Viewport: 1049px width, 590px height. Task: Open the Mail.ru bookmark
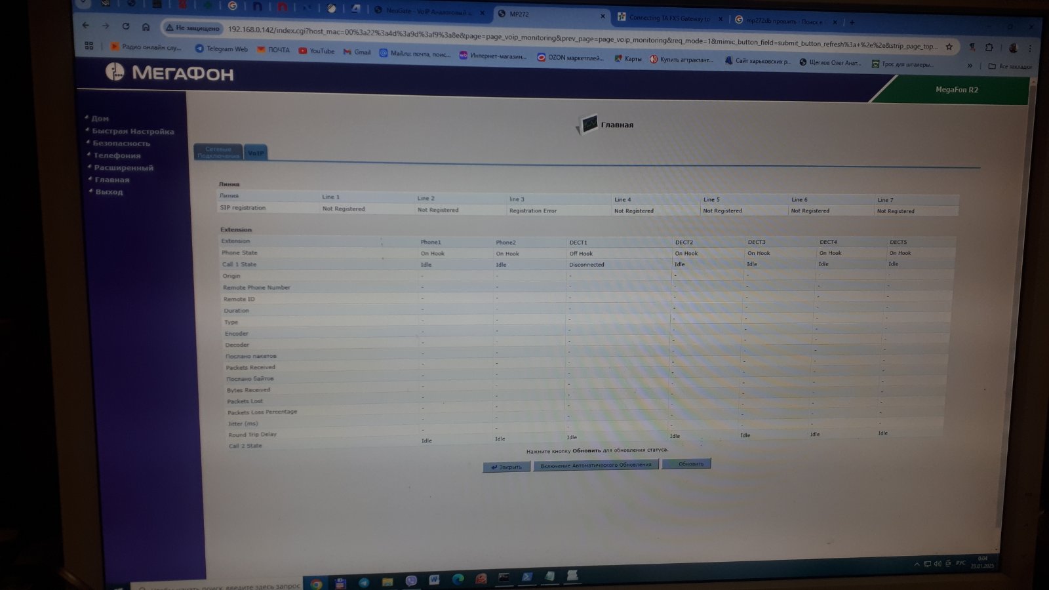pyautogui.click(x=415, y=54)
